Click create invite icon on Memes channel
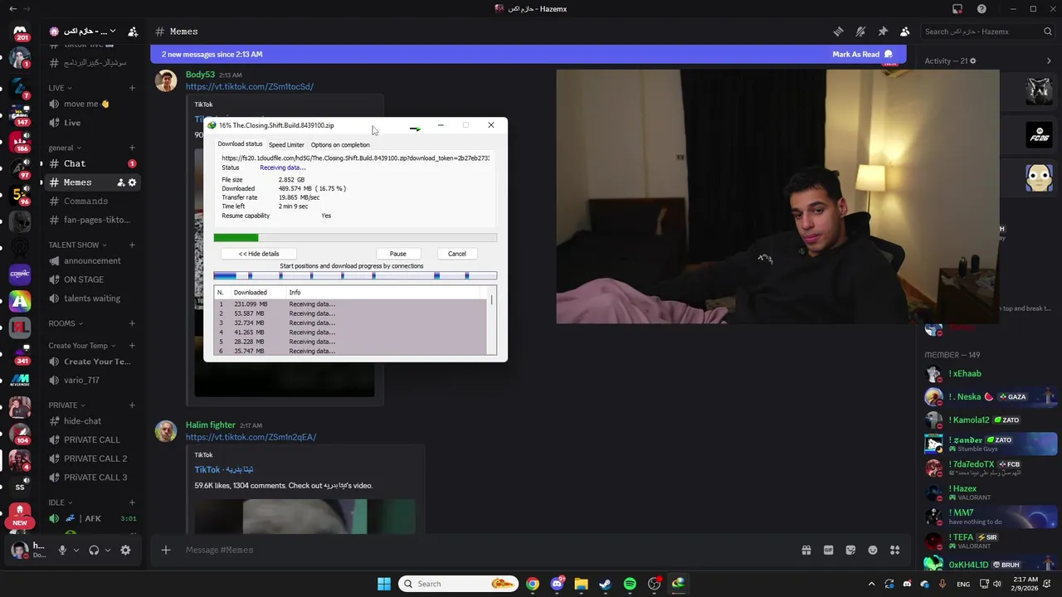Viewport: 1062px width, 597px height. (x=120, y=182)
